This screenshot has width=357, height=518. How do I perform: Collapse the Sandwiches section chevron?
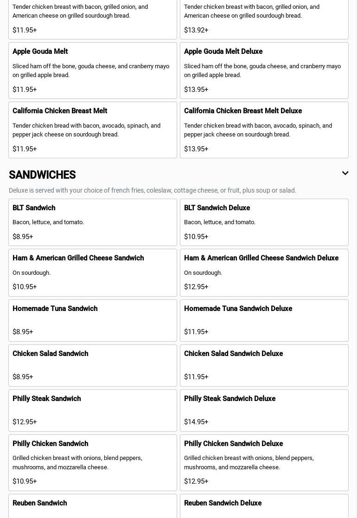(x=345, y=173)
